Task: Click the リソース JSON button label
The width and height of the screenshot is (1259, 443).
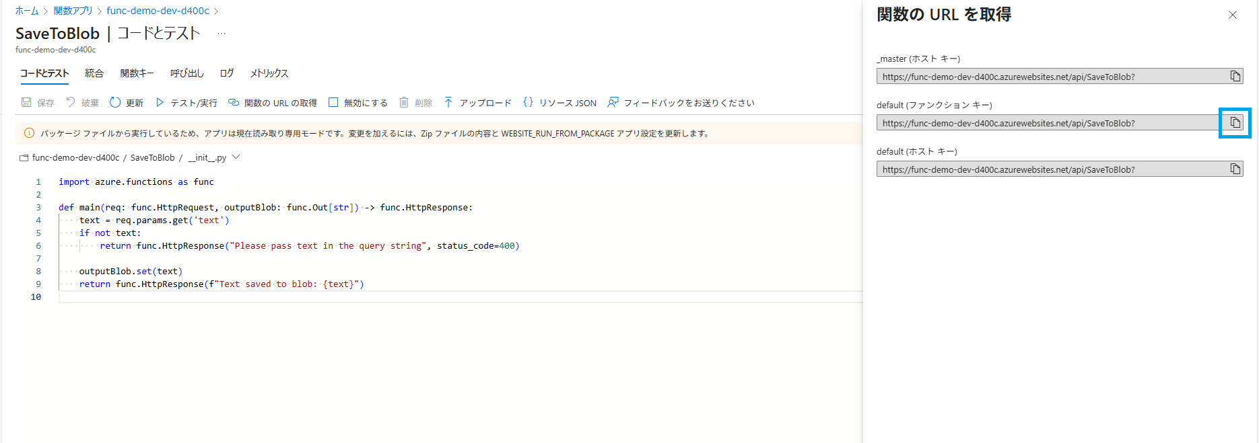Action: pyautogui.click(x=568, y=103)
